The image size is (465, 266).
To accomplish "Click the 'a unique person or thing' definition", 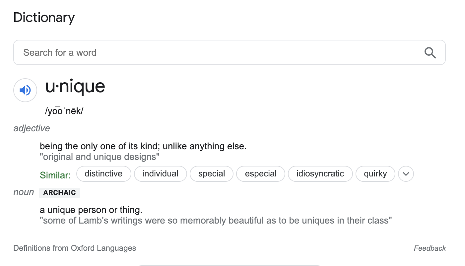I will (91, 210).
